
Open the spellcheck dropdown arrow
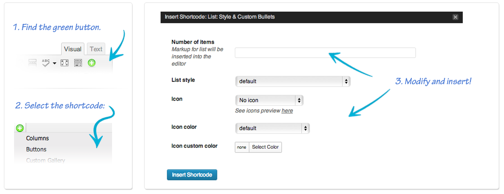tap(54, 63)
